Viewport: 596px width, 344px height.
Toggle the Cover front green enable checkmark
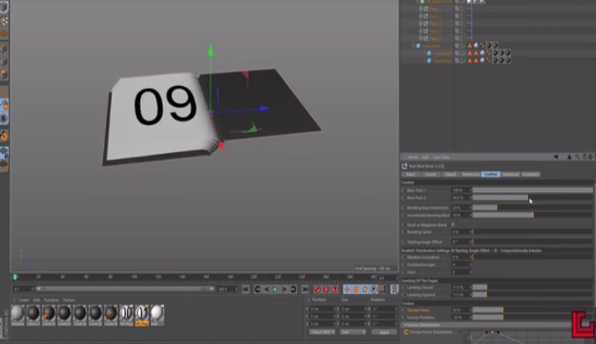point(463,54)
